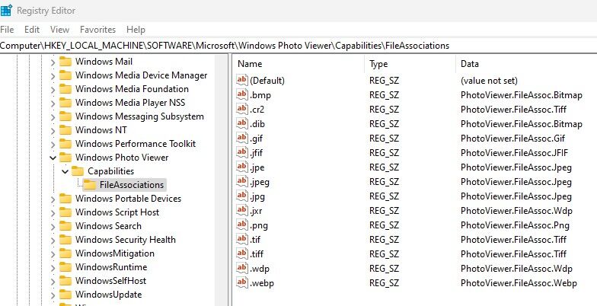Expand the Windows NT key
Image resolution: width=597 pixels, height=306 pixels.
click(x=53, y=131)
